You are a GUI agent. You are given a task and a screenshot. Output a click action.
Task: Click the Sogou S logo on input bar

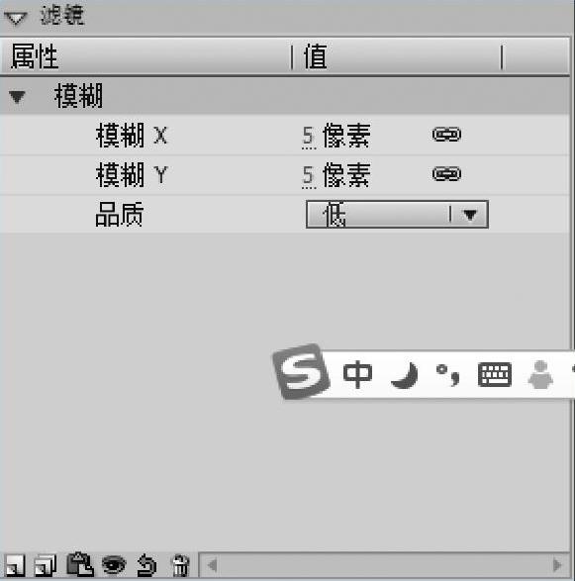[301, 371]
